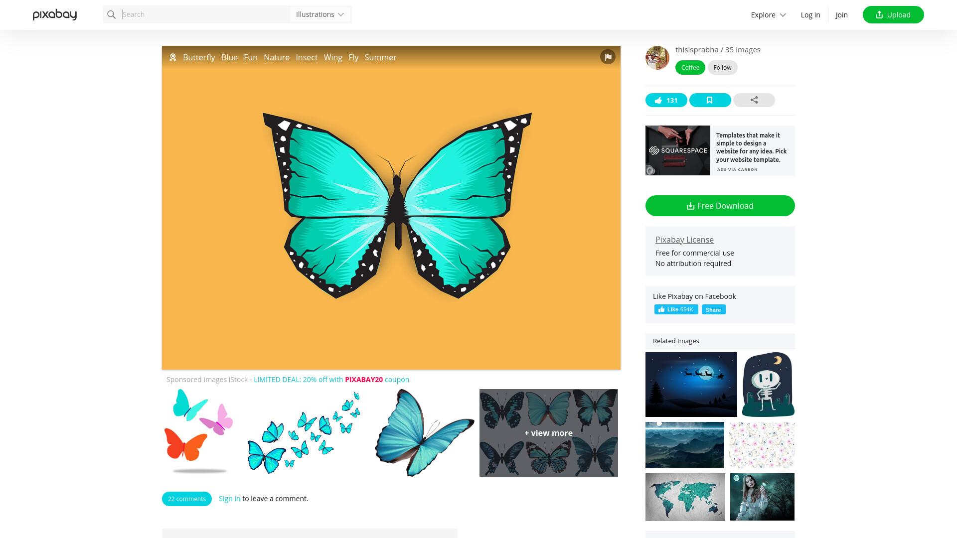Bookmark the butterfly image
957x538 pixels.
pos(710,100)
